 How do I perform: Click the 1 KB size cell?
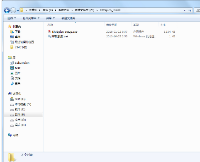coord(172,36)
